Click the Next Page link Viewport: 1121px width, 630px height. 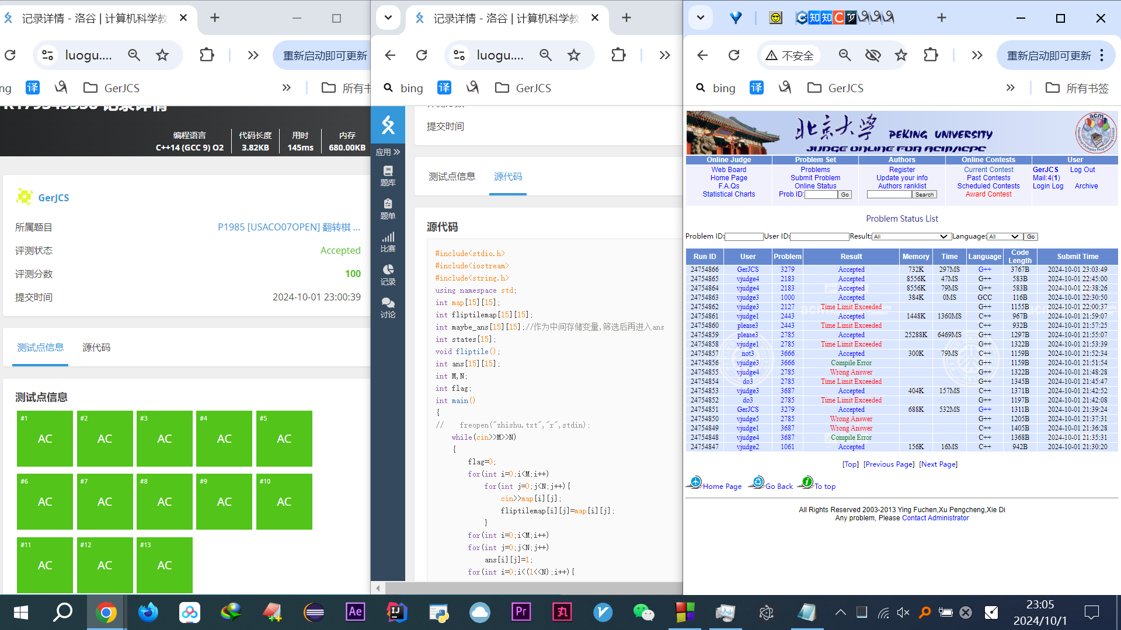(938, 464)
